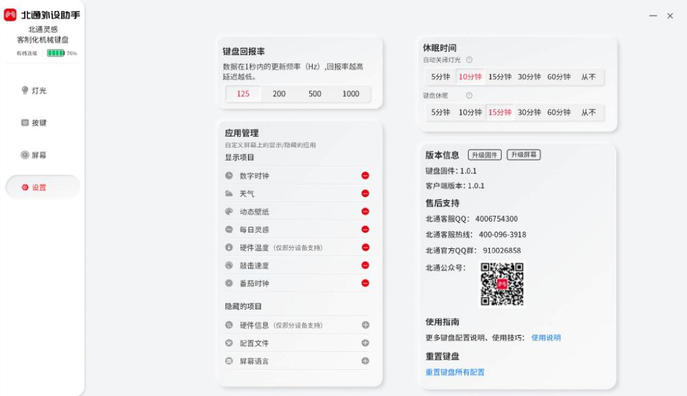Set auto light-off to 60分钟
Screen dimensions: 687x396
pos(559,77)
